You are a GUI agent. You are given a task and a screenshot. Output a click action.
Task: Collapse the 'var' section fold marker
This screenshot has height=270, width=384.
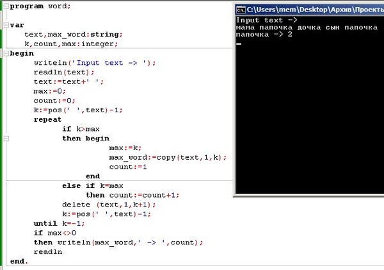(4, 25)
